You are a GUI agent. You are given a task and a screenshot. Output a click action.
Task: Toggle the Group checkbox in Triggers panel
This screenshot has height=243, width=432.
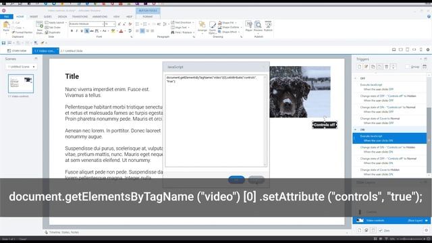click(407, 67)
